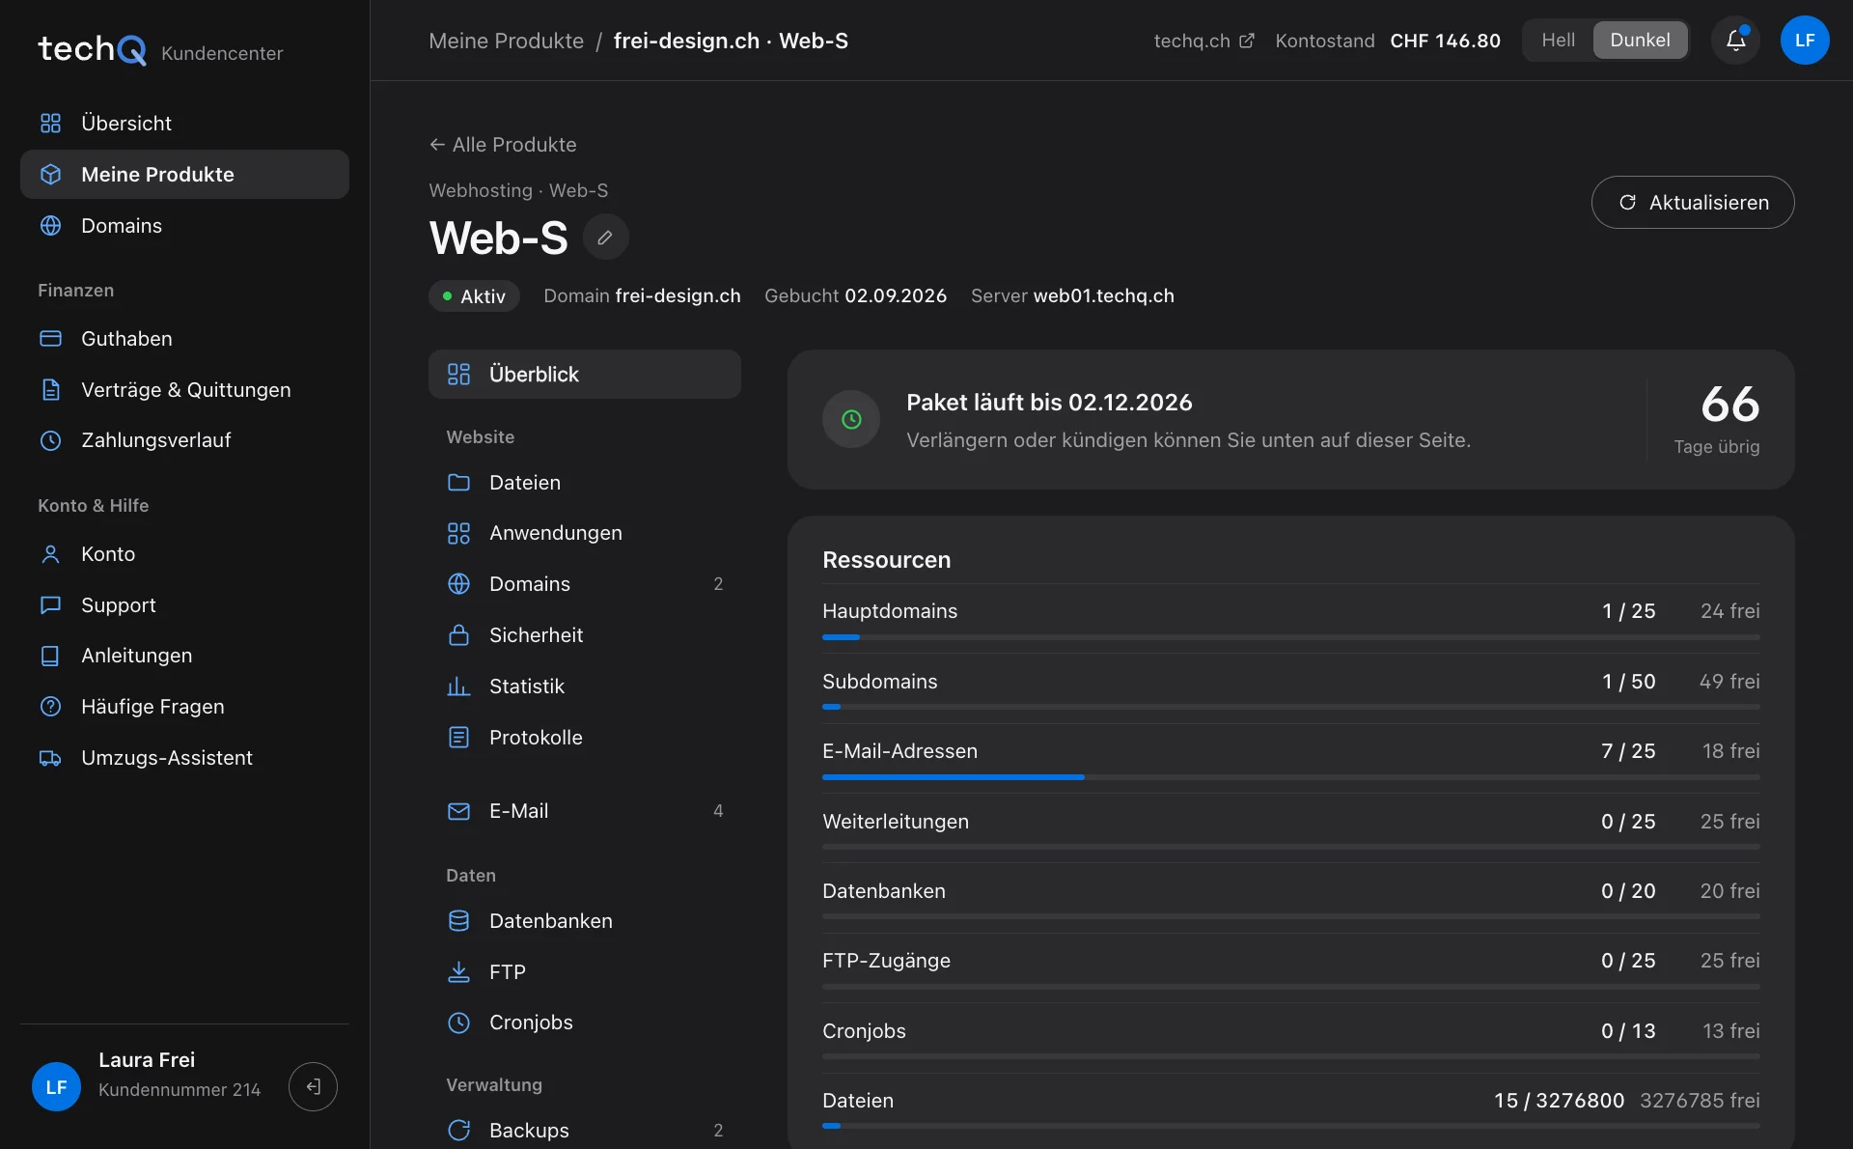Viewport: 1853px width, 1149px height.
Task: Click the pencil edit icon next to Web-S
Action: [605, 238]
